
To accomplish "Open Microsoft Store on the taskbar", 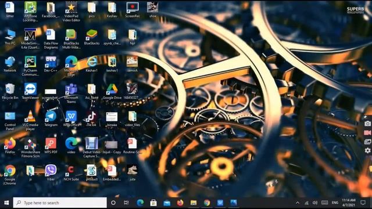I will 153,203.
